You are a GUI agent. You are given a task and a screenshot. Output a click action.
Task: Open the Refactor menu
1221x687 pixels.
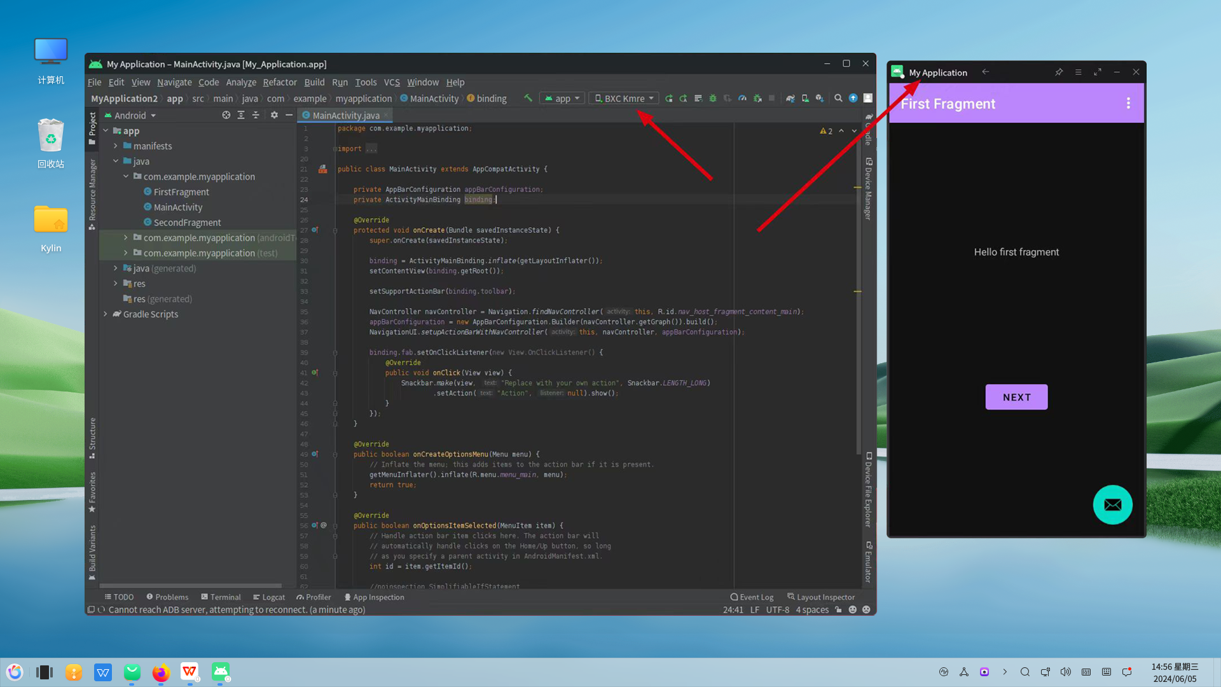click(279, 82)
